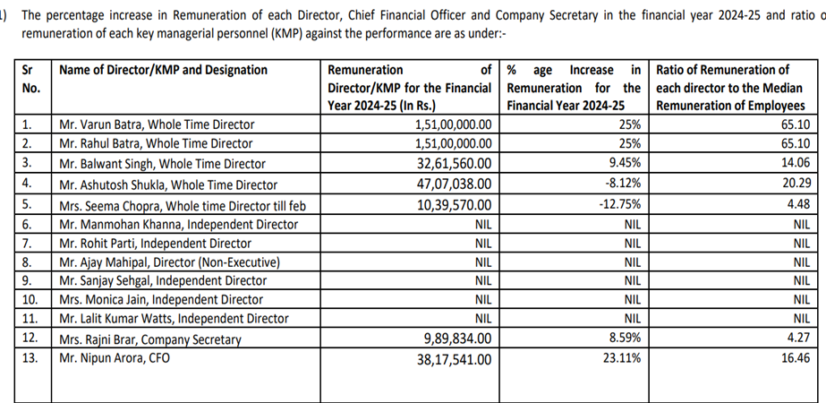Select the "Name of Director/KMP and Designation" header
The image size is (826, 403).
tap(163, 70)
